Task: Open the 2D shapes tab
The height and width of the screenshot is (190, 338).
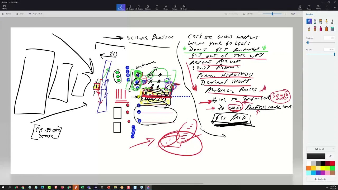Action: [x=130, y=7]
